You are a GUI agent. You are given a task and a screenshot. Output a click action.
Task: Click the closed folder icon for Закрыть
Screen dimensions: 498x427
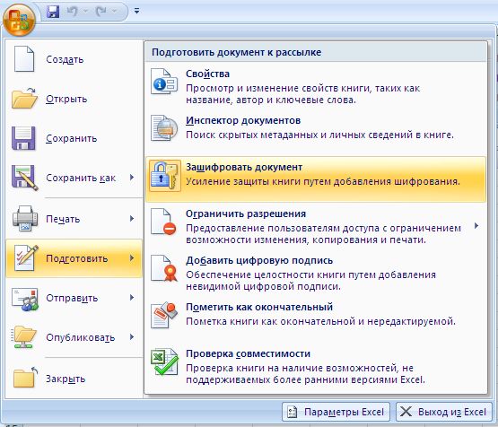pyautogui.click(x=25, y=377)
